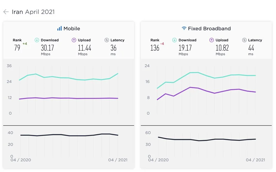Click the Mobile Latency icon
This screenshot has width=276, height=172.
tap(107, 40)
